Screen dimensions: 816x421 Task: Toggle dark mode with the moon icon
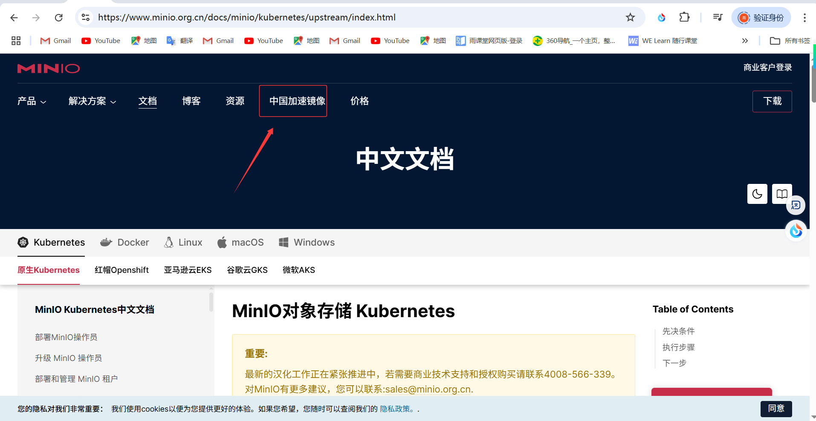click(757, 194)
